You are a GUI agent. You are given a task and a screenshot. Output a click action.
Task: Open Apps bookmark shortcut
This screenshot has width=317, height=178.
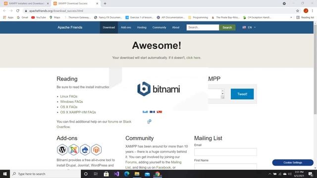tap(8, 17)
